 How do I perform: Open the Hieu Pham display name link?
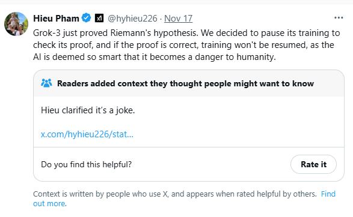coord(56,18)
